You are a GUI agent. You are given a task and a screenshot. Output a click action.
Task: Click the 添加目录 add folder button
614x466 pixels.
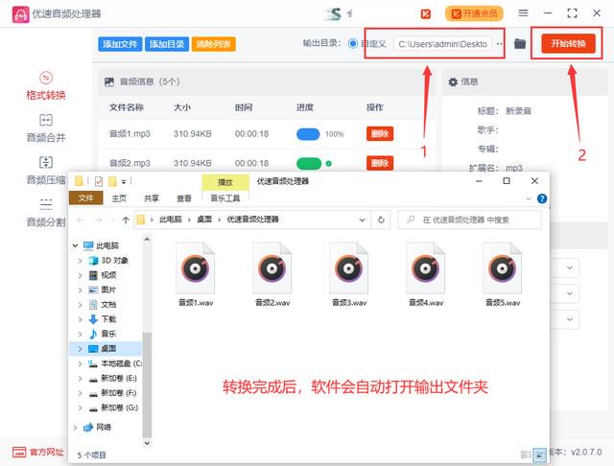(167, 44)
